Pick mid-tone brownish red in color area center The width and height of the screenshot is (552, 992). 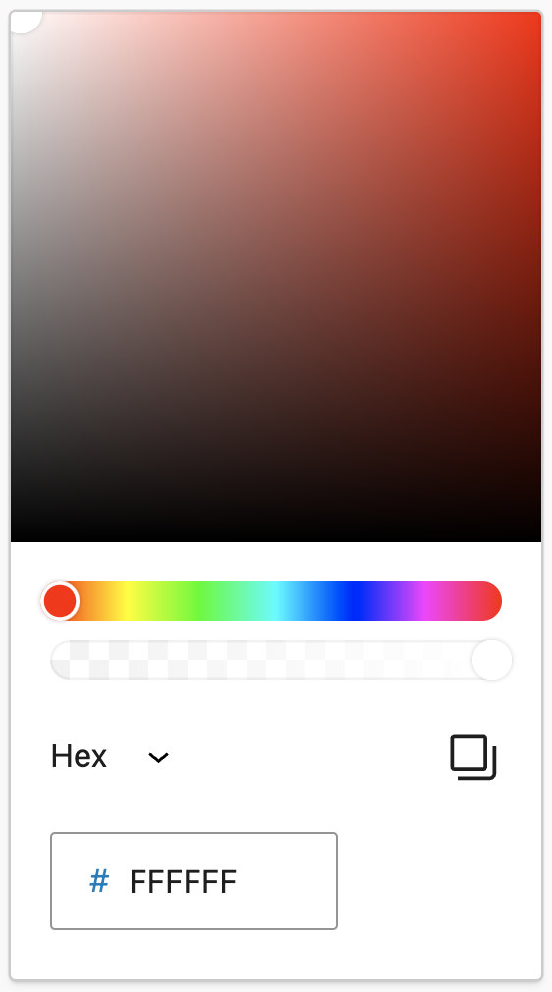pos(276,276)
